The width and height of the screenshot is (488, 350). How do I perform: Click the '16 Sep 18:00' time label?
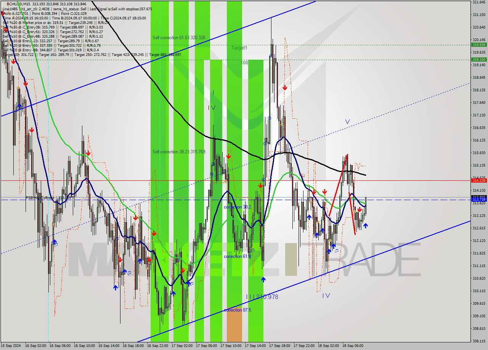[133, 346]
